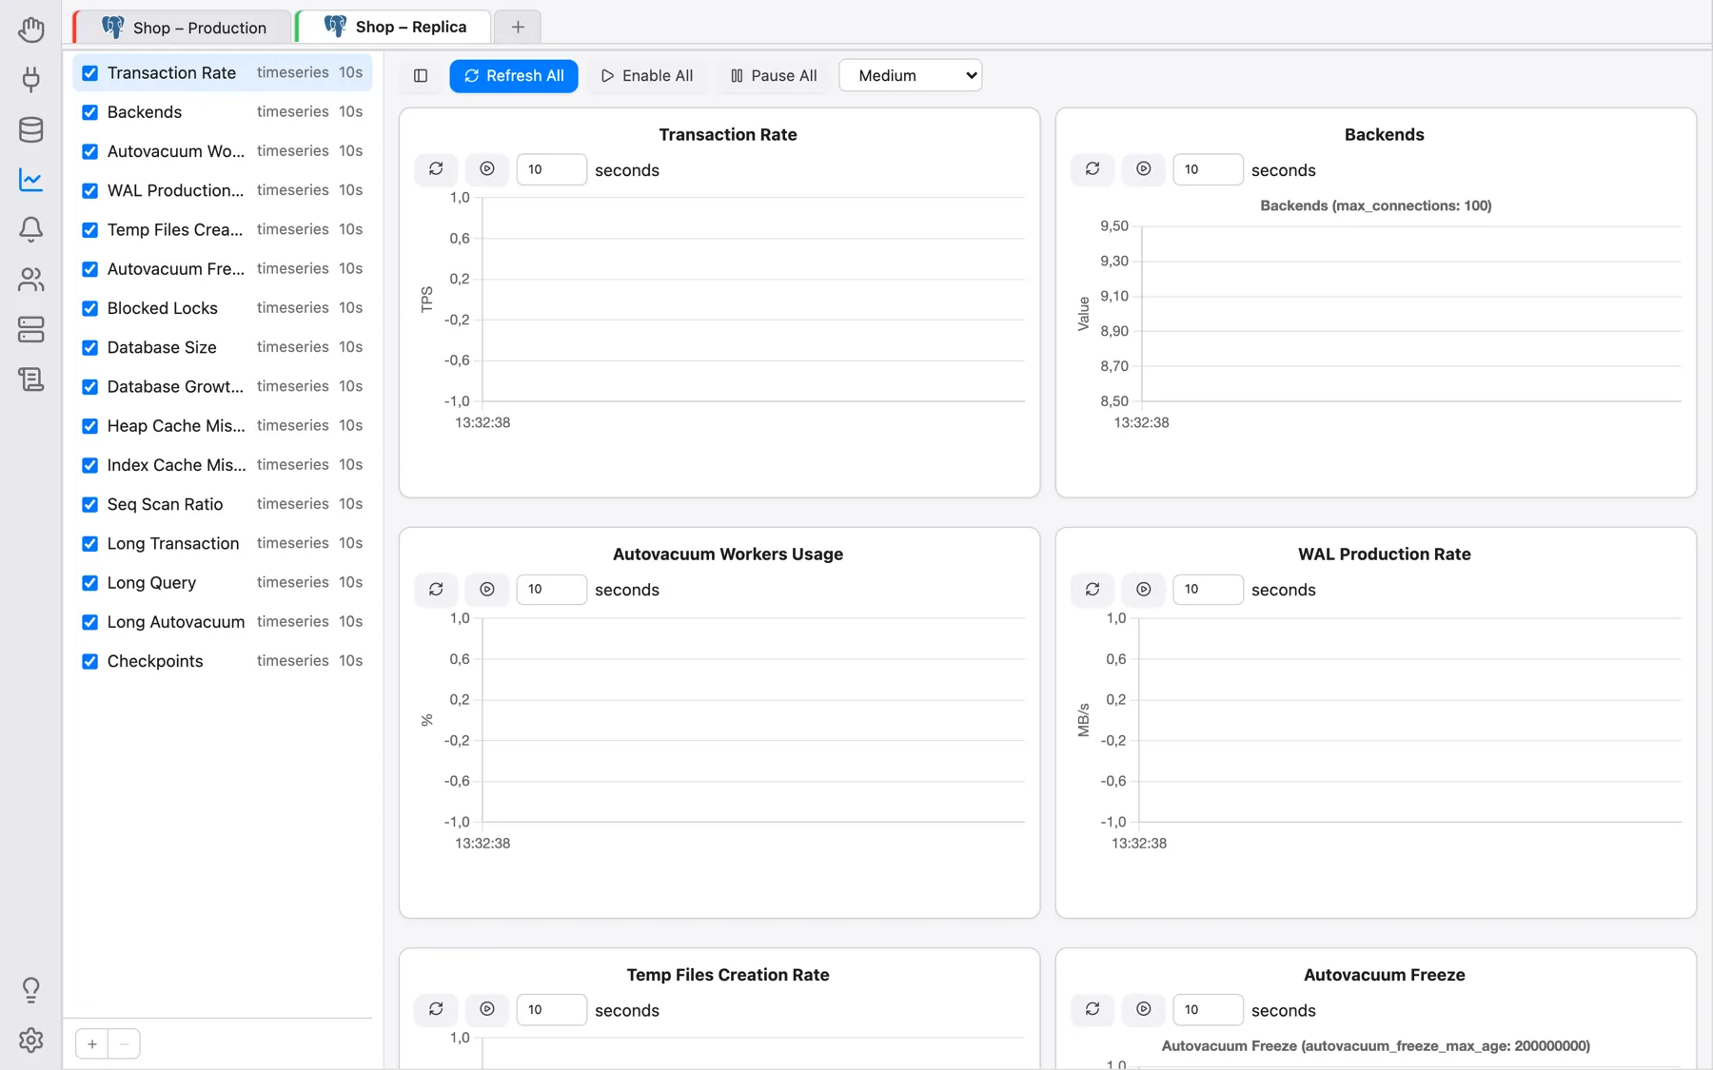The height and width of the screenshot is (1070, 1713).
Task: Edit the WAL Production Rate interval field
Action: (x=1209, y=590)
